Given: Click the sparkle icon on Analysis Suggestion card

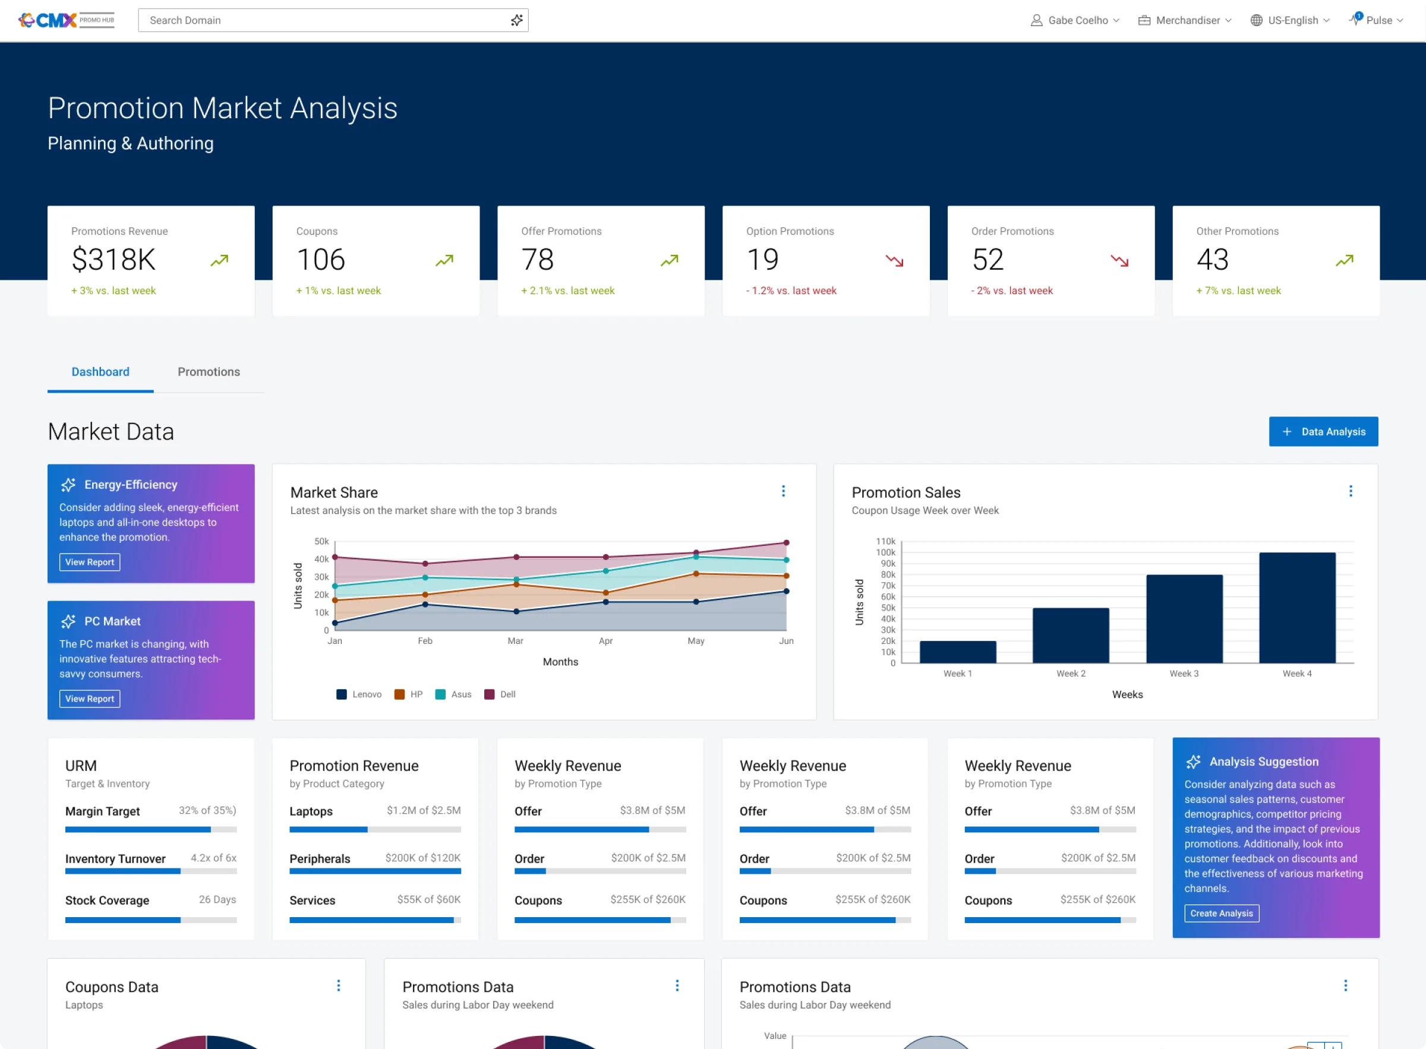Looking at the screenshot, I should point(1193,762).
